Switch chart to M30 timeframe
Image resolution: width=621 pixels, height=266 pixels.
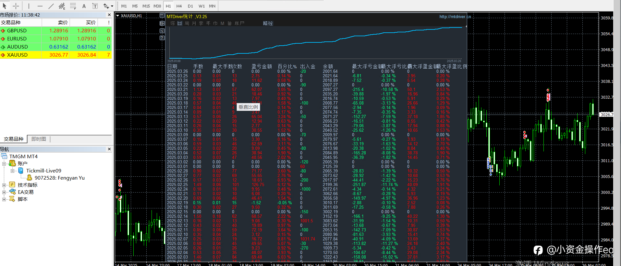coord(157,6)
